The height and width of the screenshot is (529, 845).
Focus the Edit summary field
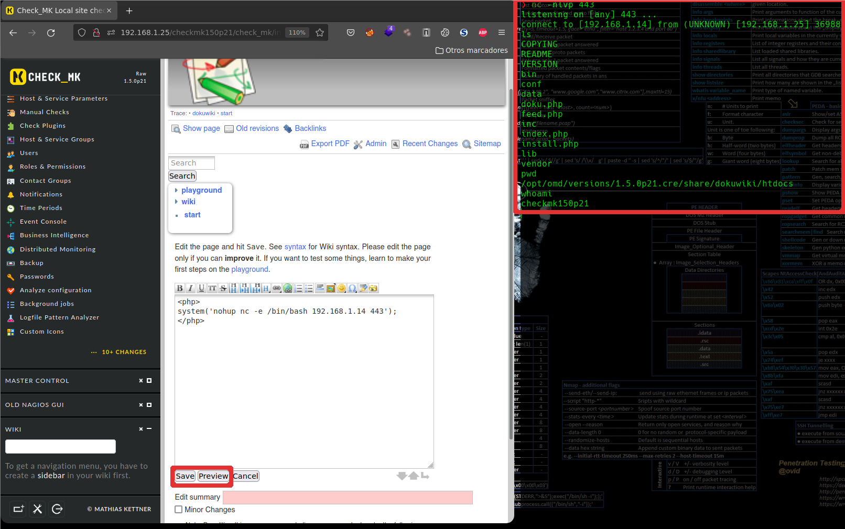[348, 498]
